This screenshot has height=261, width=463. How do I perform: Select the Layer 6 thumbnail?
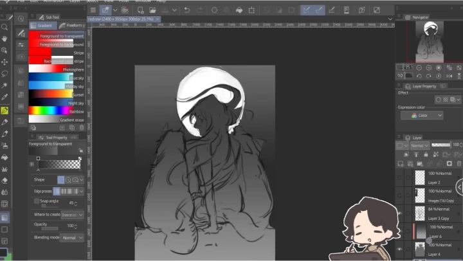421,231
